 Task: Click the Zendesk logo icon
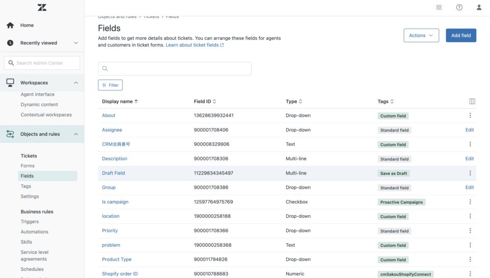(x=42, y=8)
